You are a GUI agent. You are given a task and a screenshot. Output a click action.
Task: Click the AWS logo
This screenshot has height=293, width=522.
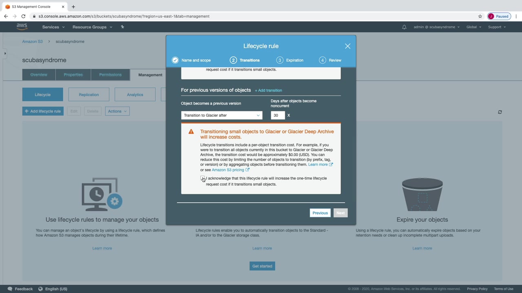(22, 27)
